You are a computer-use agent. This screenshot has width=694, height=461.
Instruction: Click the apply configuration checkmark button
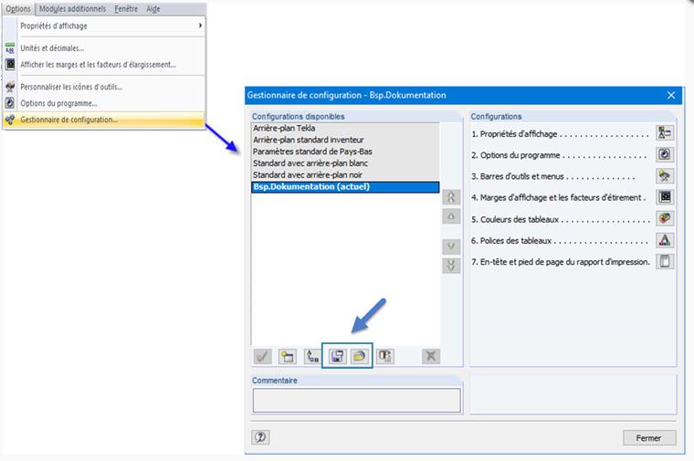coord(262,356)
